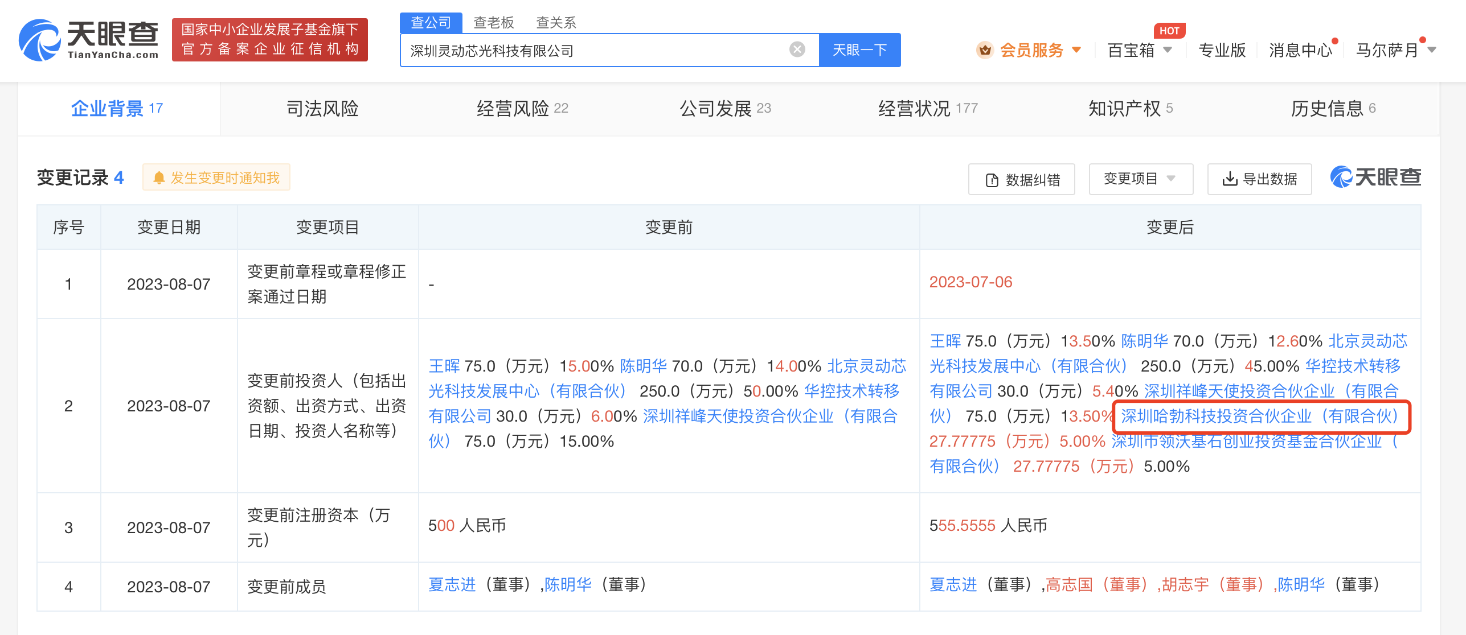Expand the 会员服务 dropdown arrow

[x=1076, y=50]
